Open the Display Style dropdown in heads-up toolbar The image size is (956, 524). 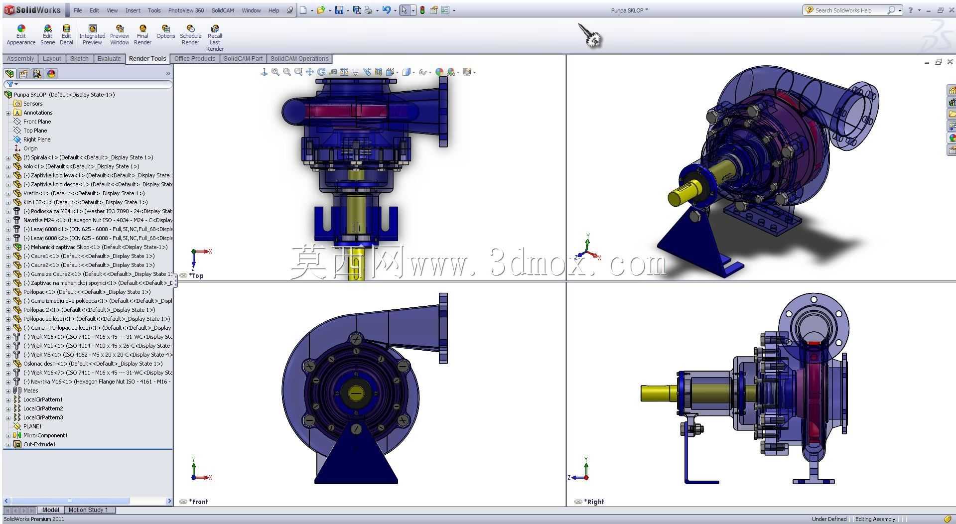click(414, 72)
